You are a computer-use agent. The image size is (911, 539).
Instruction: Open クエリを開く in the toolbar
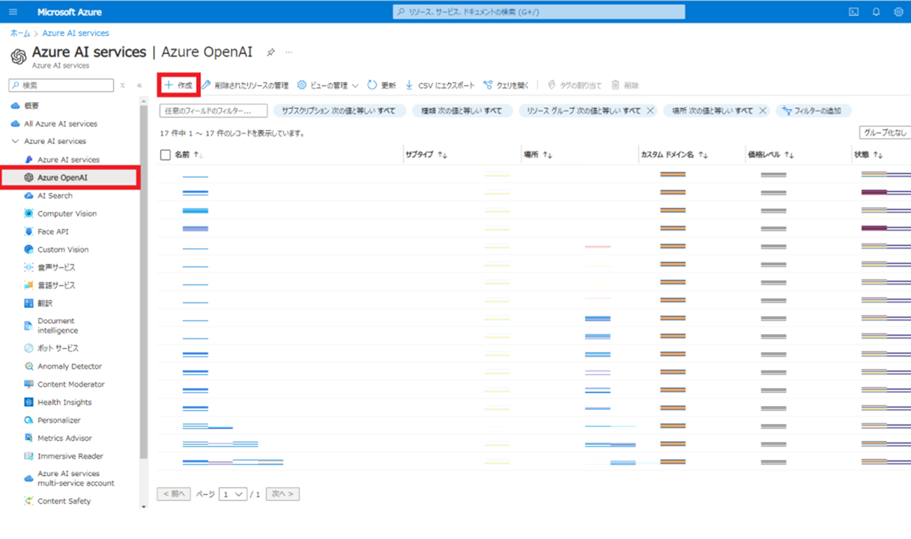[x=506, y=85]
